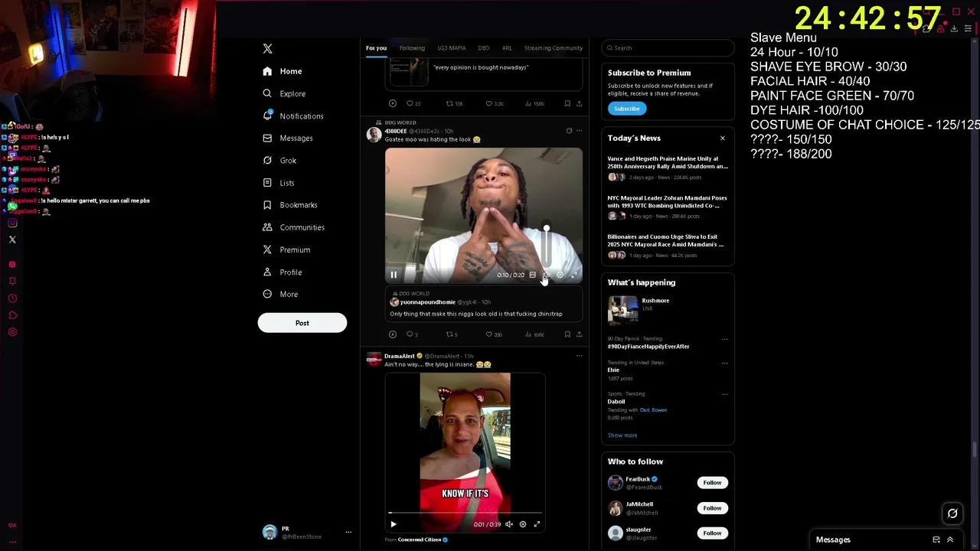Open Notifications

[x=293, y=116]
